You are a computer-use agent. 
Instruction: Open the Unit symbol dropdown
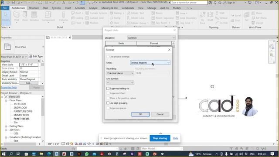click(120, 82)
